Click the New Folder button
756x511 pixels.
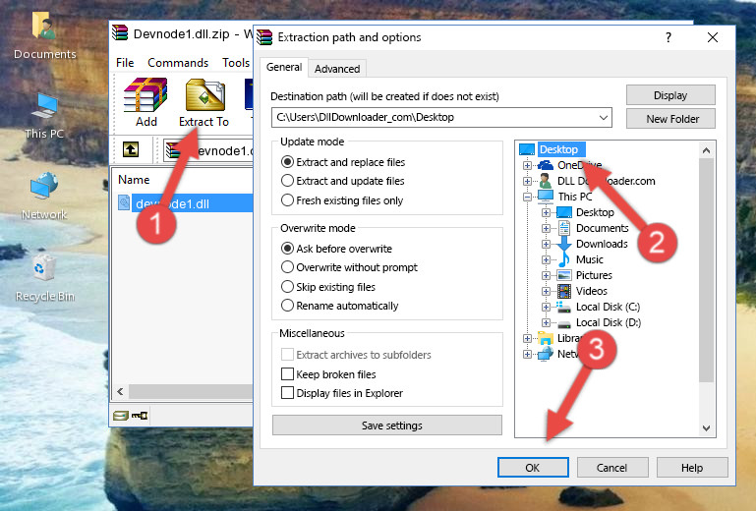670,119
